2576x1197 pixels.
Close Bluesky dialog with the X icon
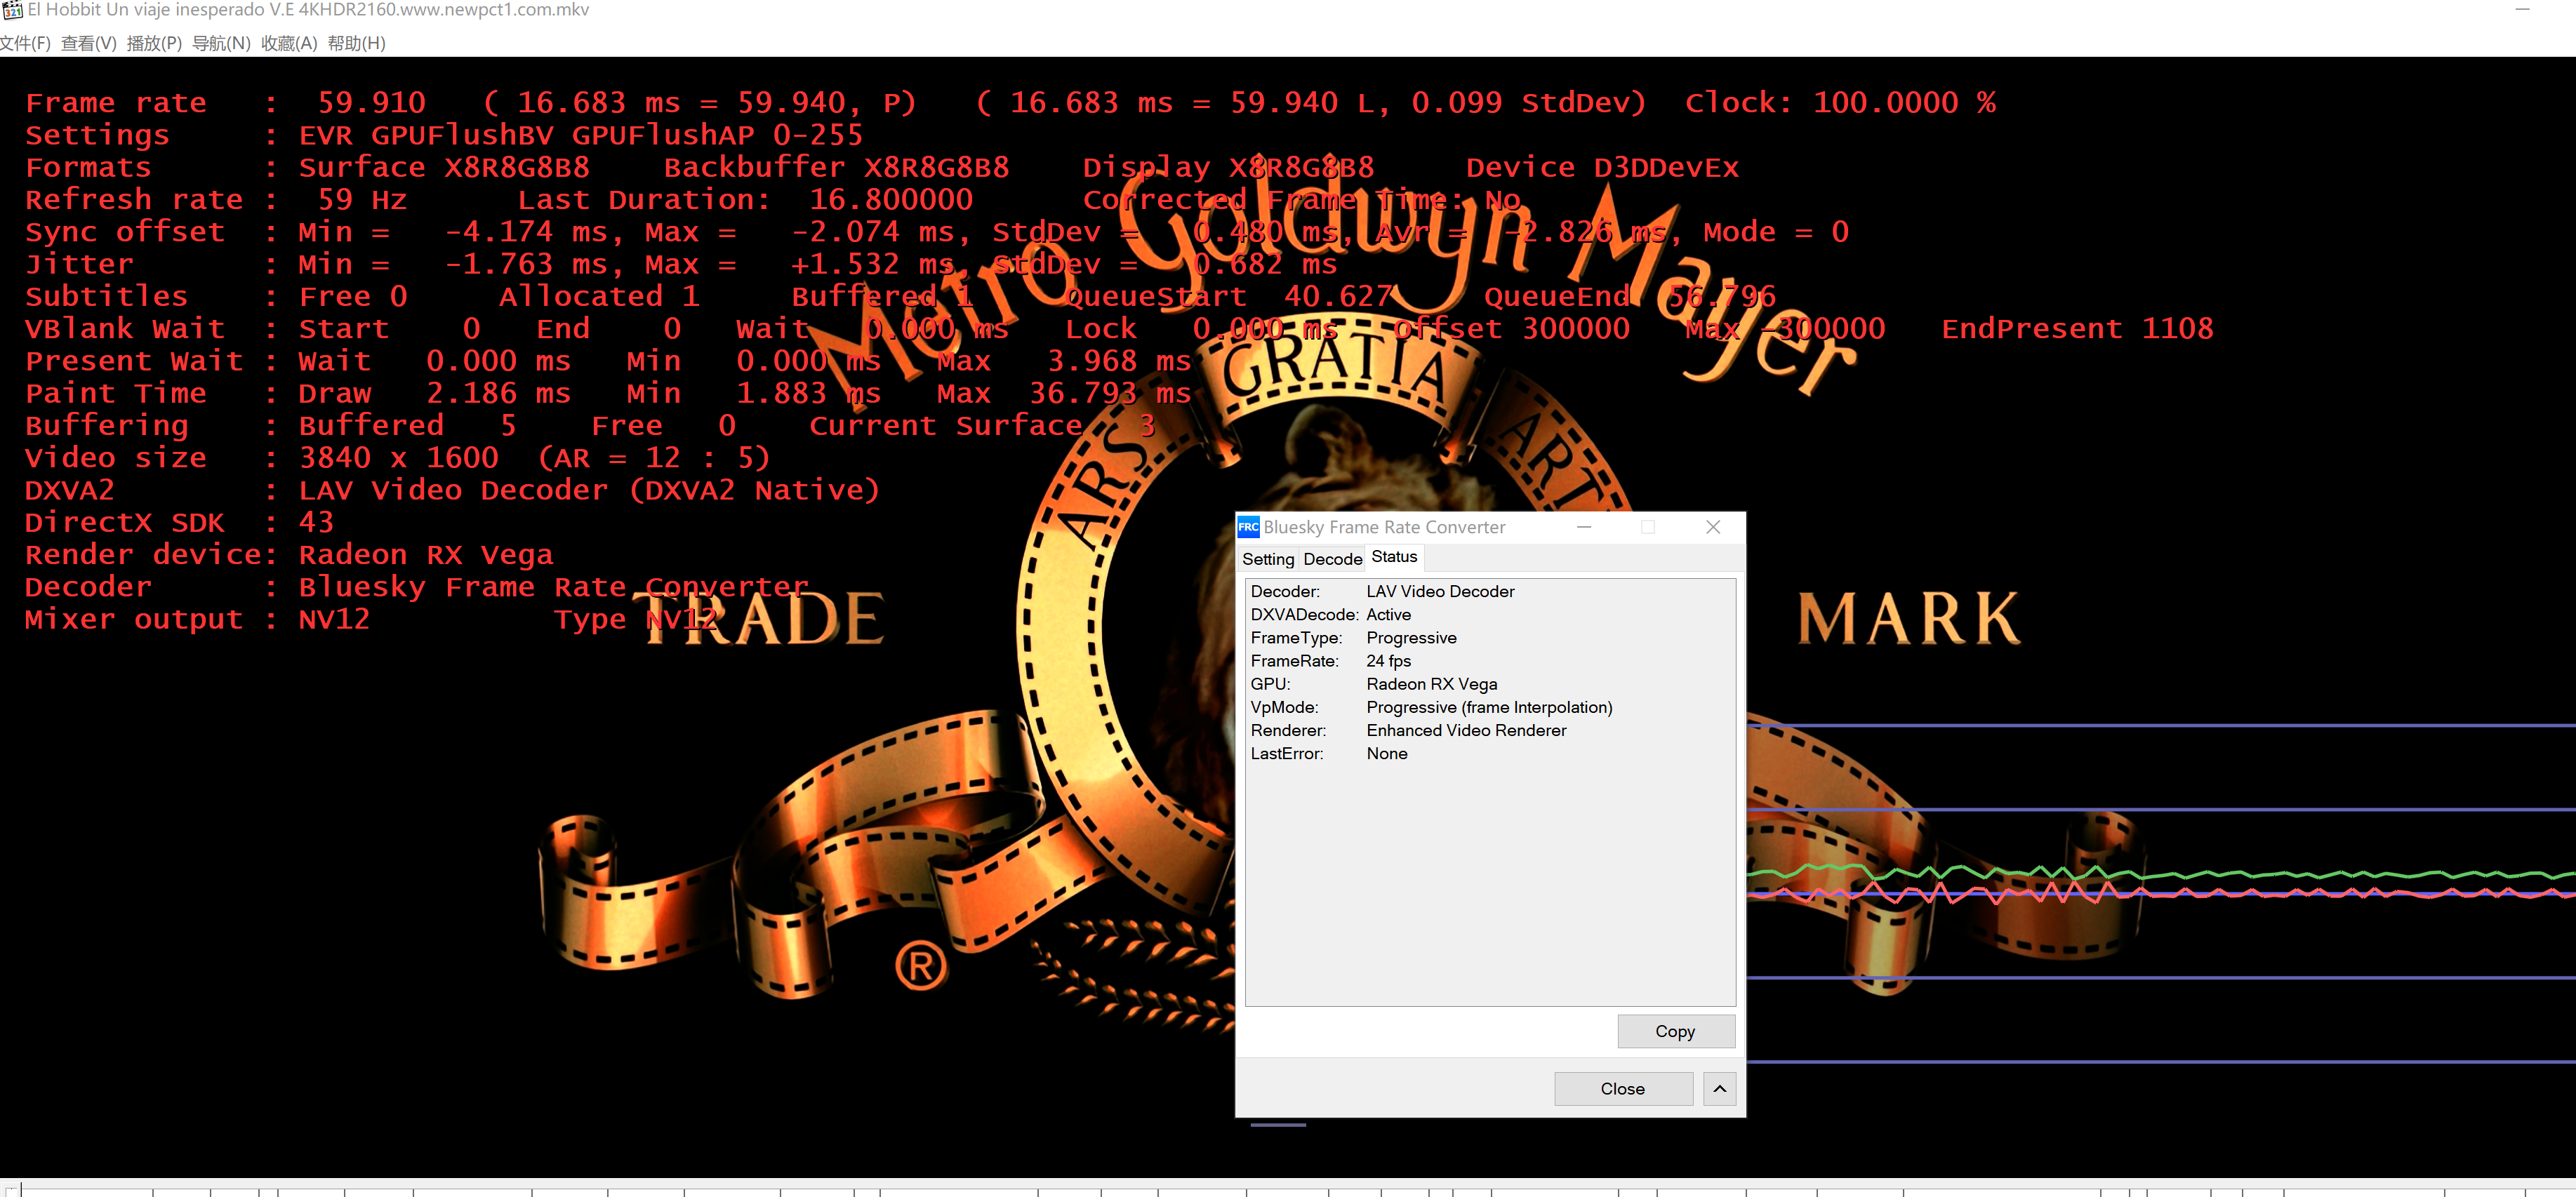[x=1712, y=527]
